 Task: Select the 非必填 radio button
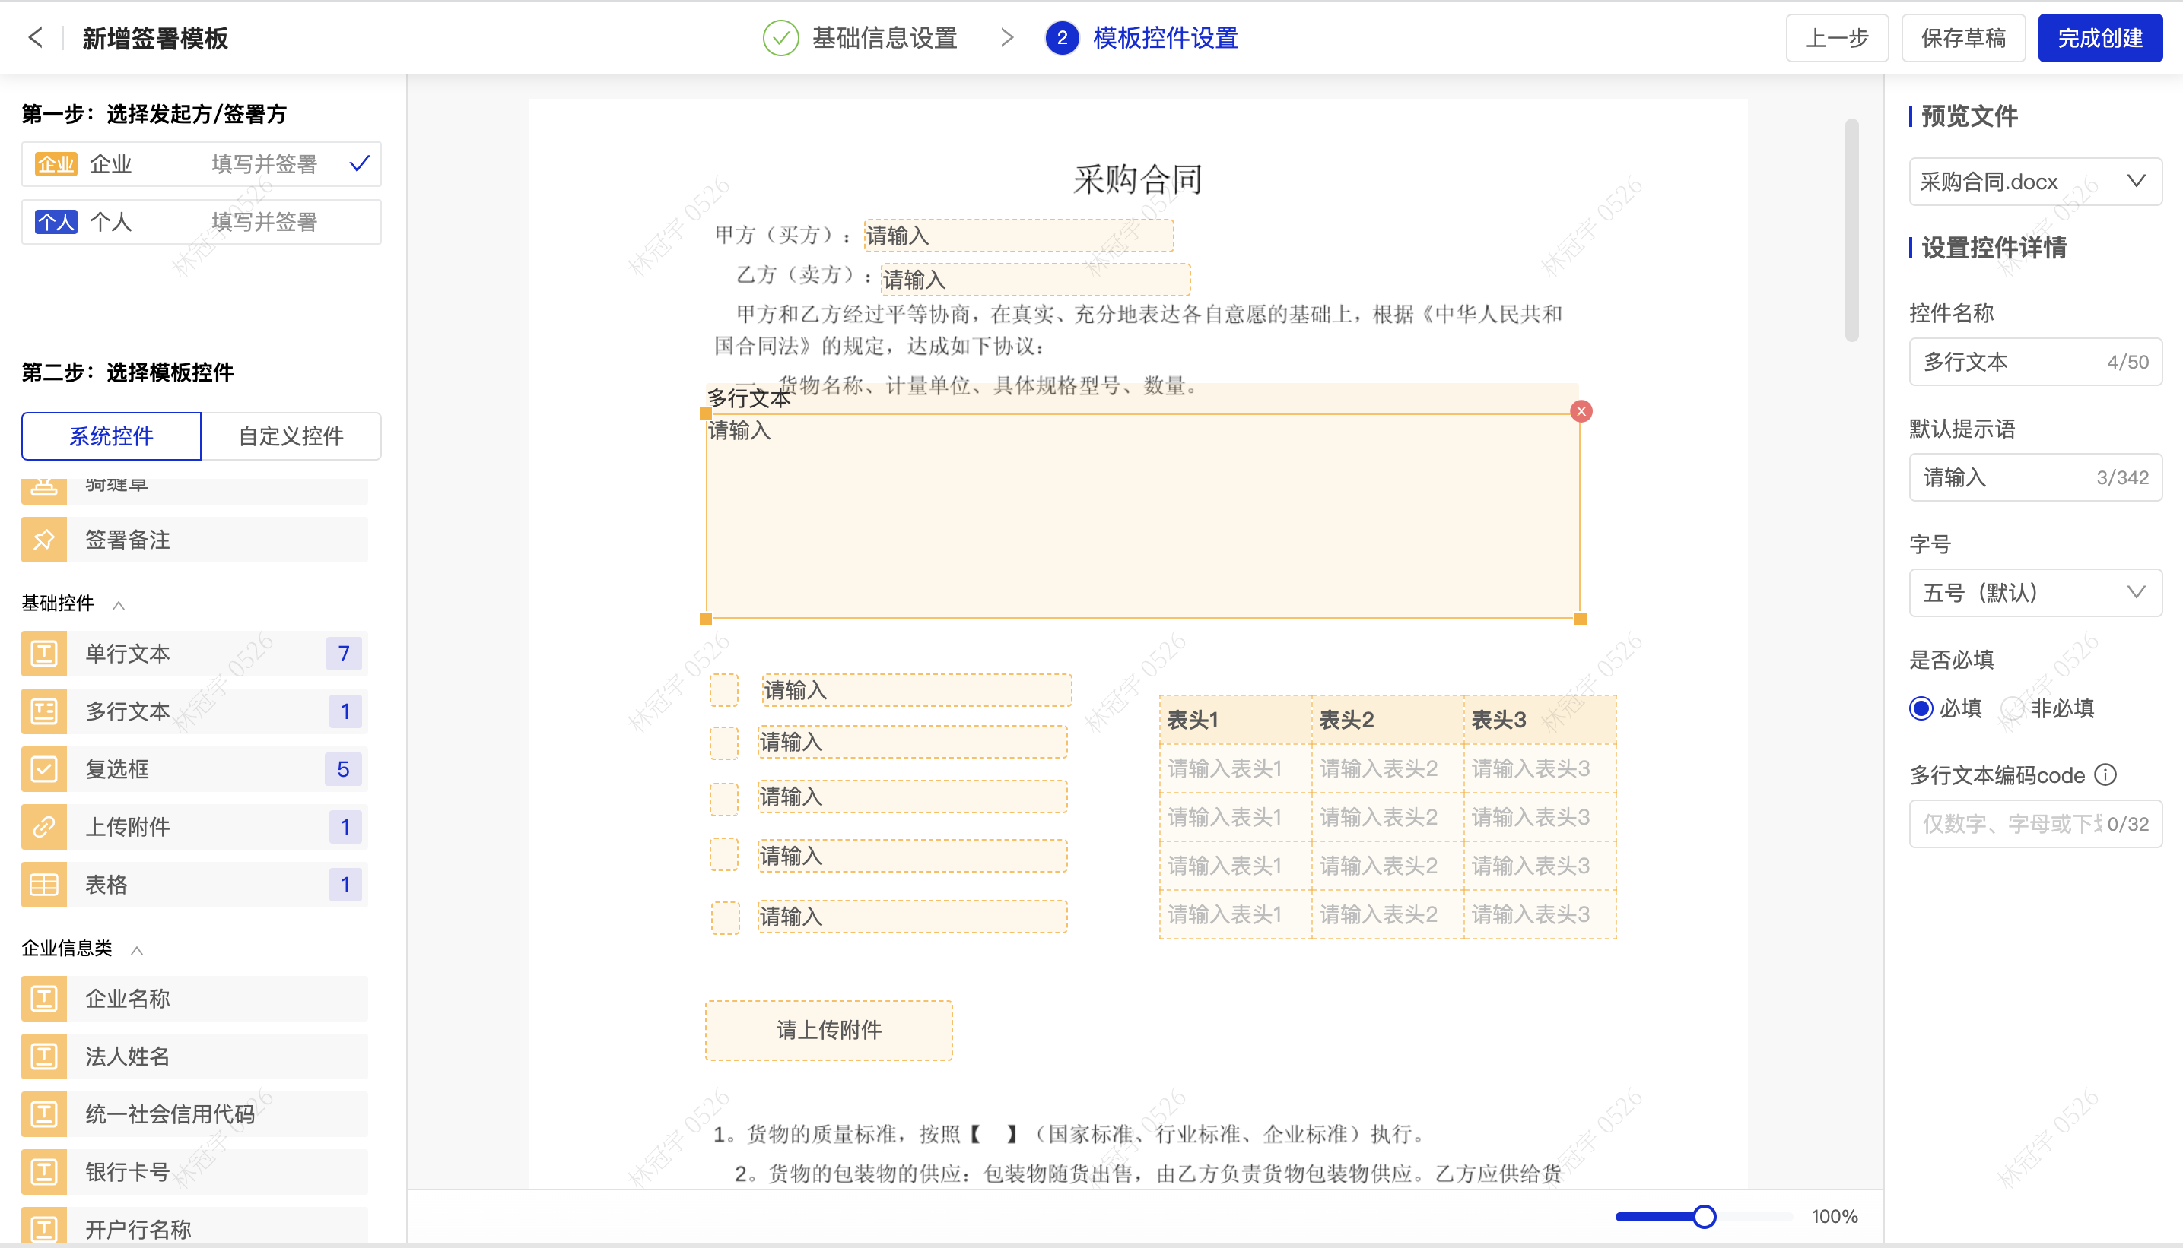pos(2013,708)
